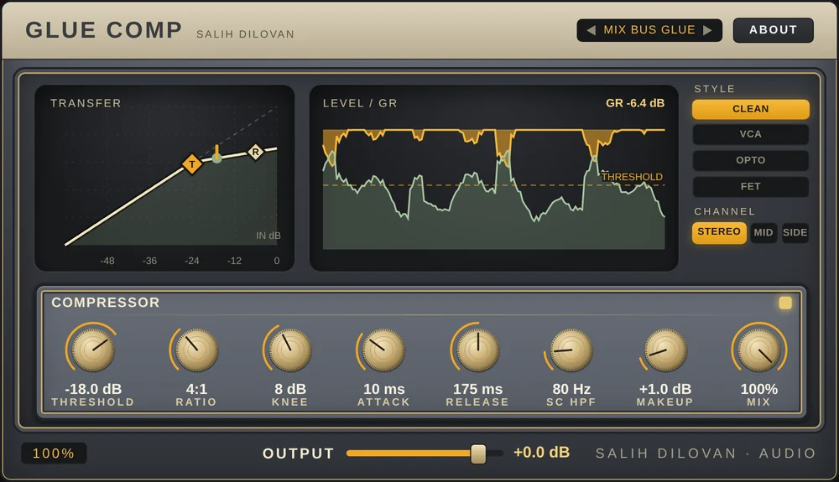The image size is (839, 482).
Task: Click the COMPRESSOR section header
Action: pos(106,303)
